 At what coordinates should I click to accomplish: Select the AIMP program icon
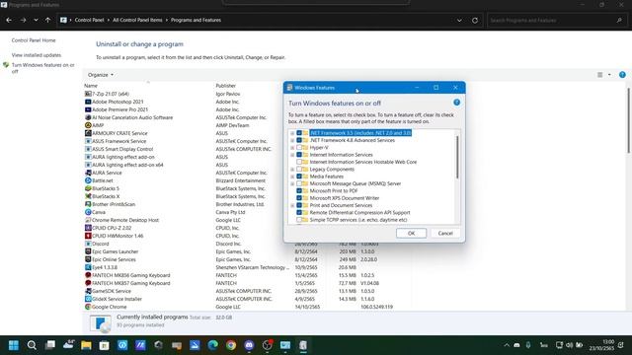[88, 125]
